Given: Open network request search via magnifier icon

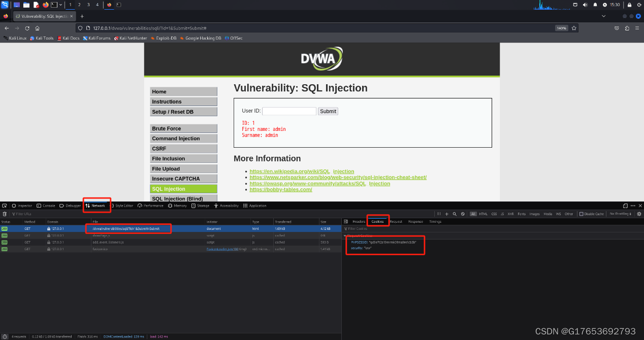Looking at the screenshot, I should tap(455, 214).
